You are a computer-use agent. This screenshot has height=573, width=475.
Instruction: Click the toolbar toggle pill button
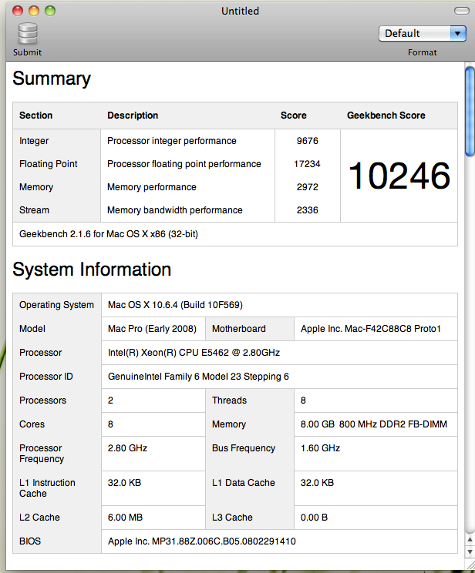[x=462, y=11]
